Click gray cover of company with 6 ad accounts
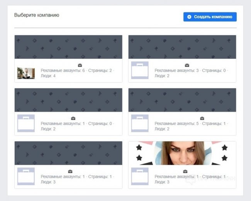Viewport: 251px width, 201px height. click(68, 47)
